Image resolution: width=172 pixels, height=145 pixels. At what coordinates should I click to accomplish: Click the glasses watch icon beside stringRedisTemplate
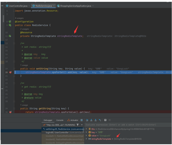pyautogui.click(x=90, y=139)
